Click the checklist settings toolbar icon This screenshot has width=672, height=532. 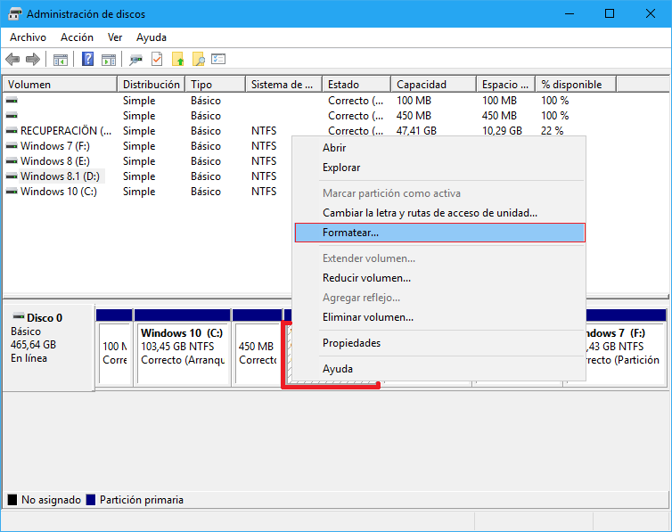(x=218, y=59)
